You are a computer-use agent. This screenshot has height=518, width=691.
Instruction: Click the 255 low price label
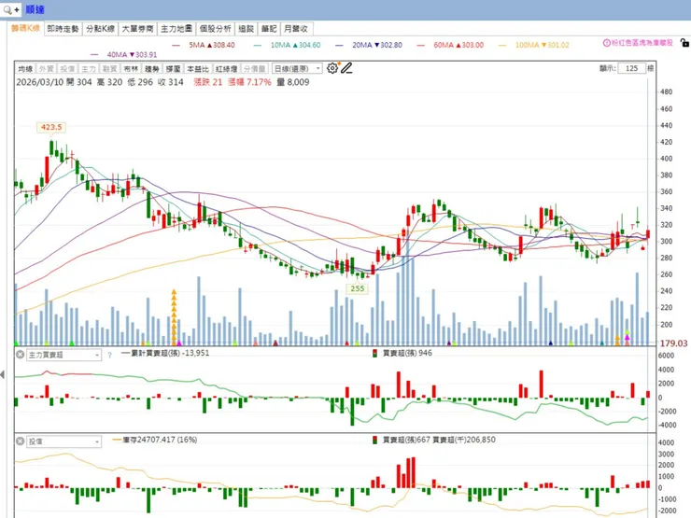click(358, 288)
